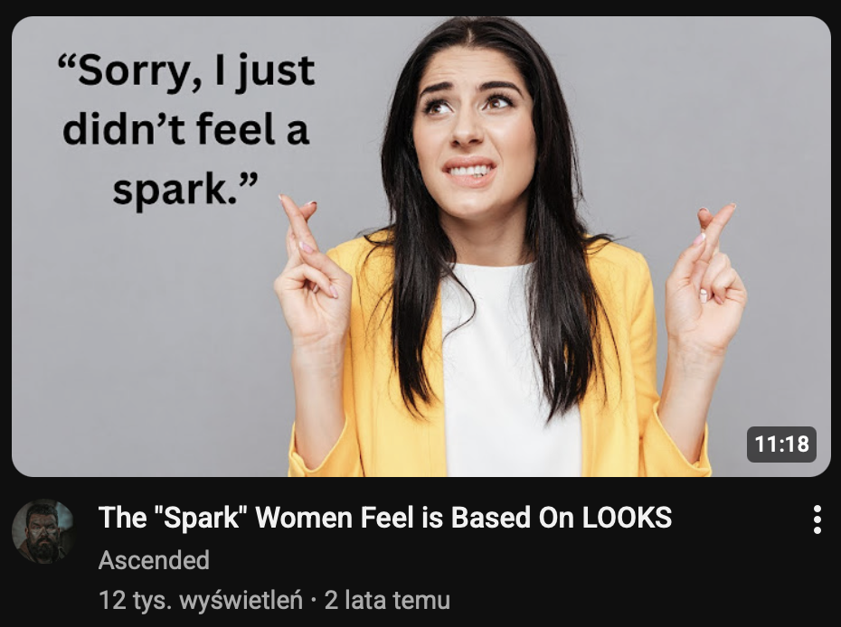841x627 pixels.
Task: Click the word LOOKS in title
Action: coord(627,518)
